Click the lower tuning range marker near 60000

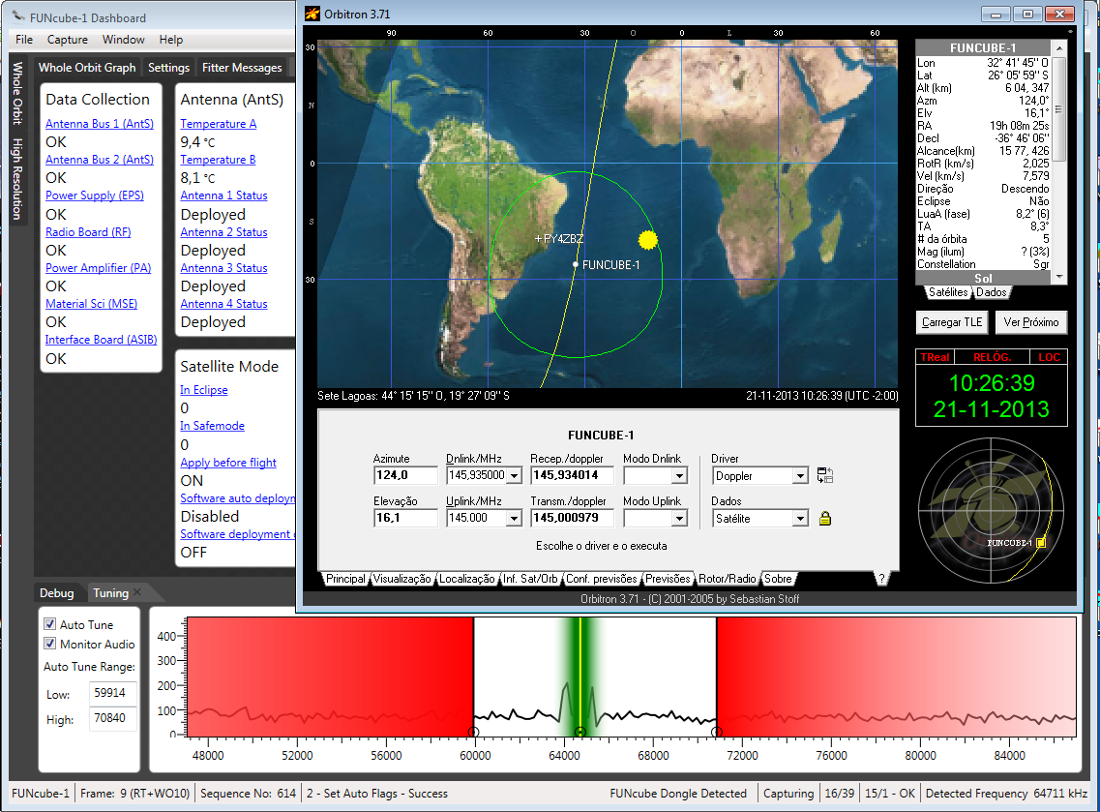(x=473, y=732)
